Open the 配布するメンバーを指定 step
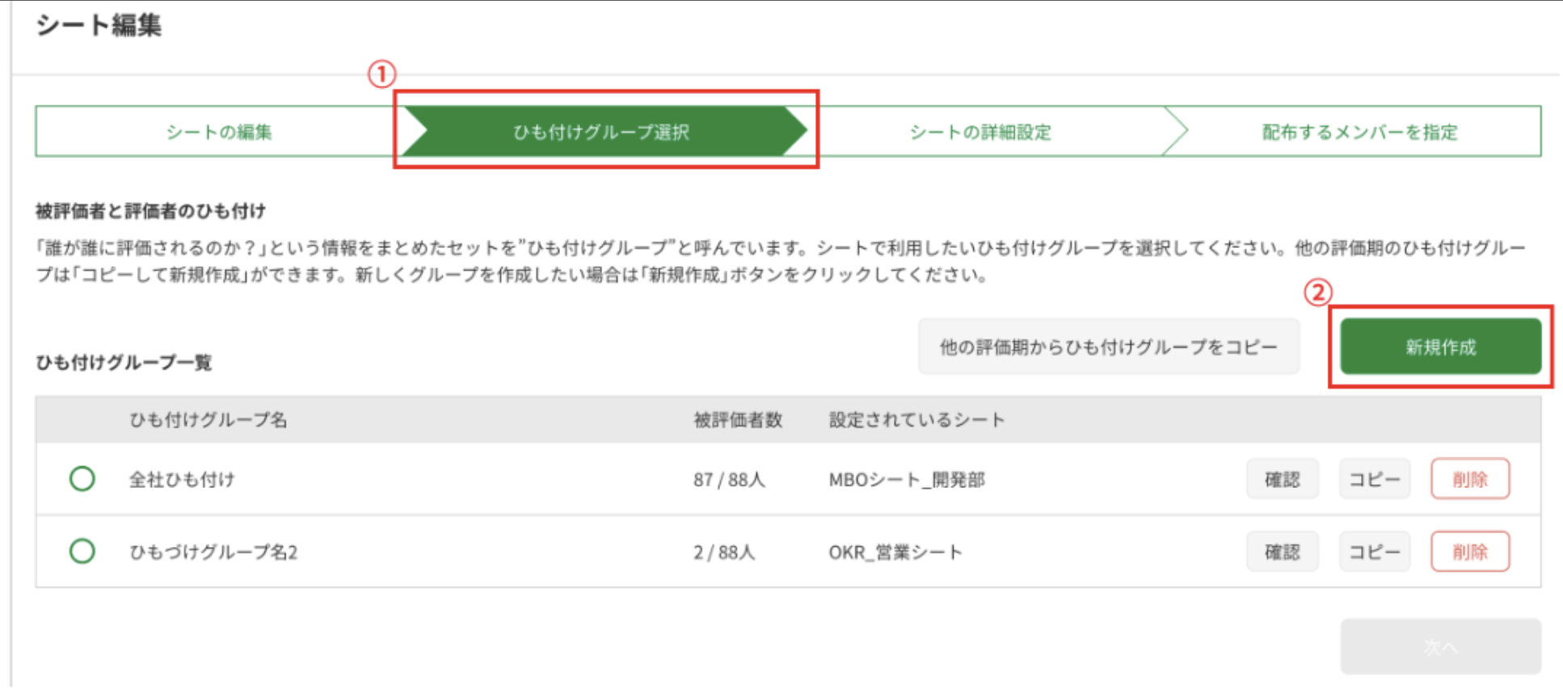This screenshot has width=1563, height=690. tap(1359, 132)
